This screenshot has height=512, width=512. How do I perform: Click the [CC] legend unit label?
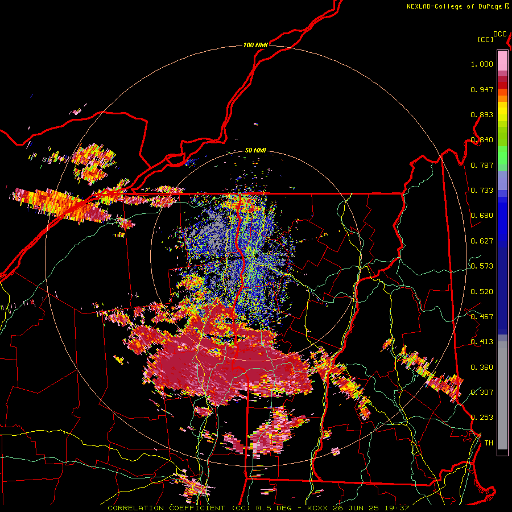(485, 39)
